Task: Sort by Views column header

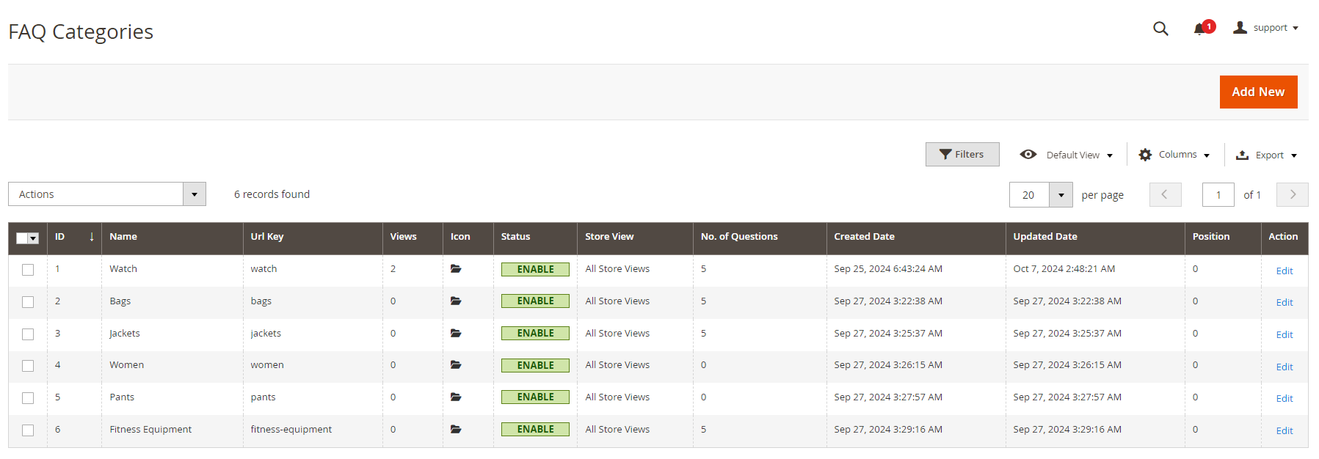Action: click(x=413, y=237)
